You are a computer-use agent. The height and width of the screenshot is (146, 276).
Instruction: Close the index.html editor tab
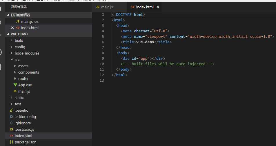tap(157, 7)
